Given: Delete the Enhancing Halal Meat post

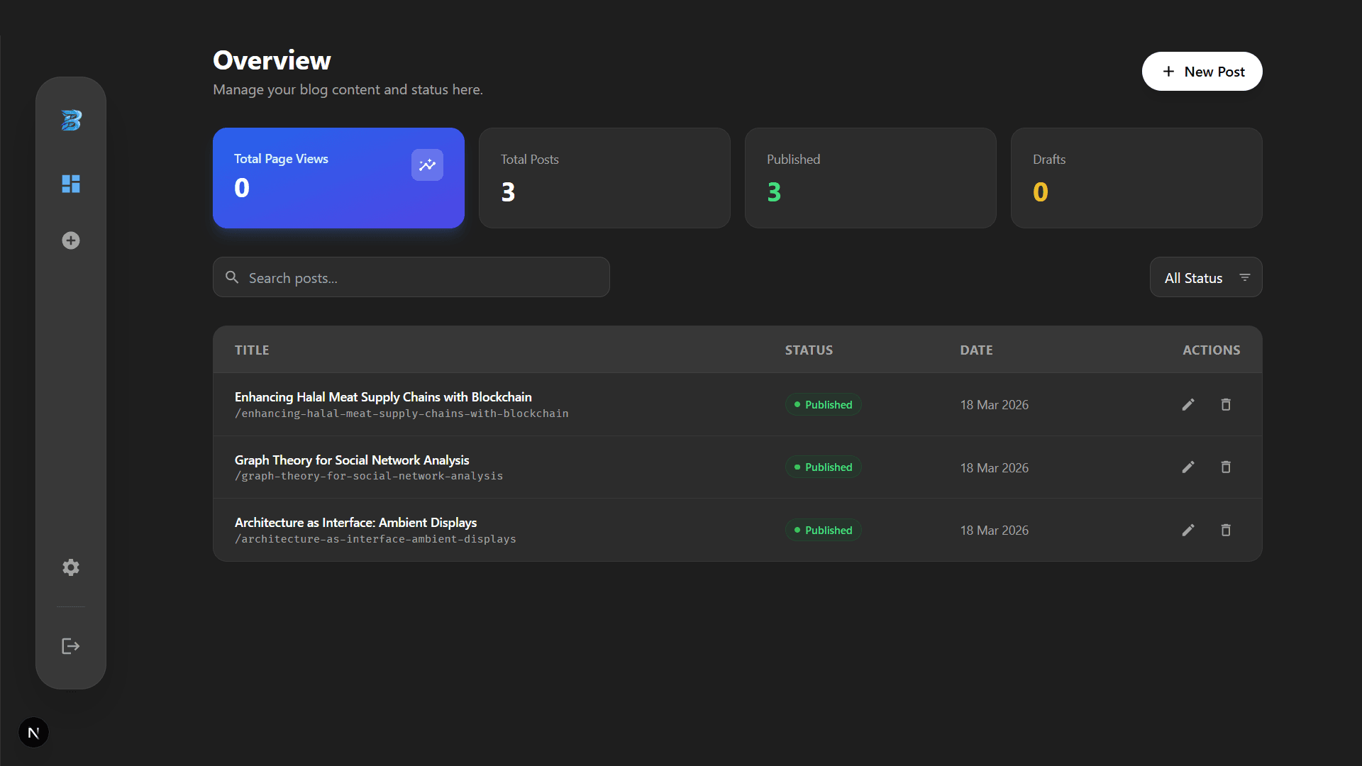Looking at the screenshot, I should 1226,404.
